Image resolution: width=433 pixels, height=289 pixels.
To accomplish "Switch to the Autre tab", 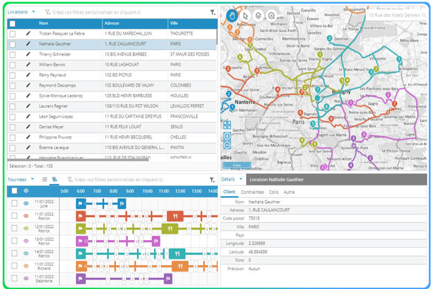I will coord(289,192).
